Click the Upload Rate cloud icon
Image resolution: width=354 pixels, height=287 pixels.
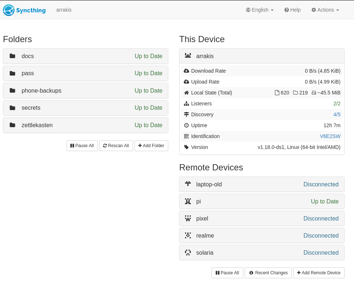click(186, 82)
